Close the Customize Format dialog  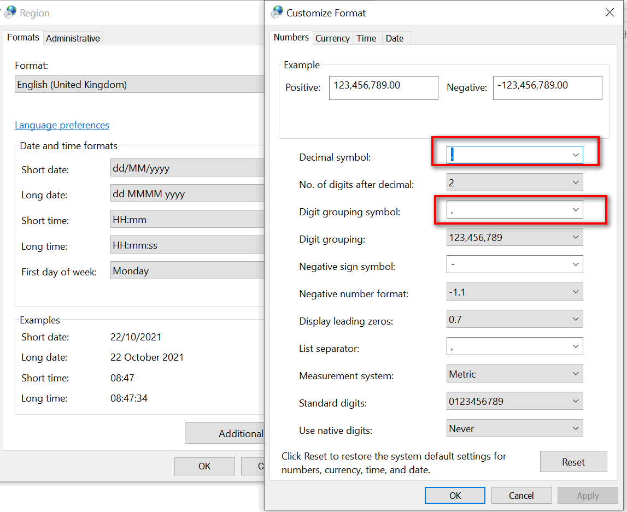coord(610,13)
